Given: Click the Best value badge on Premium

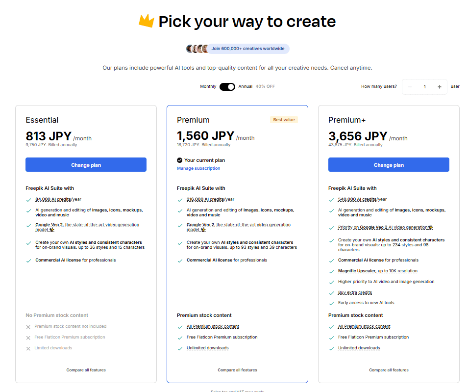Looking at the screenshot, I should pyautogui.click(x=284, y=119).
